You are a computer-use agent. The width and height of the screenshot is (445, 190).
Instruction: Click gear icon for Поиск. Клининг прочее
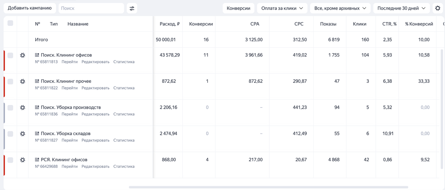pyautogui.click(x=23, y=81)
